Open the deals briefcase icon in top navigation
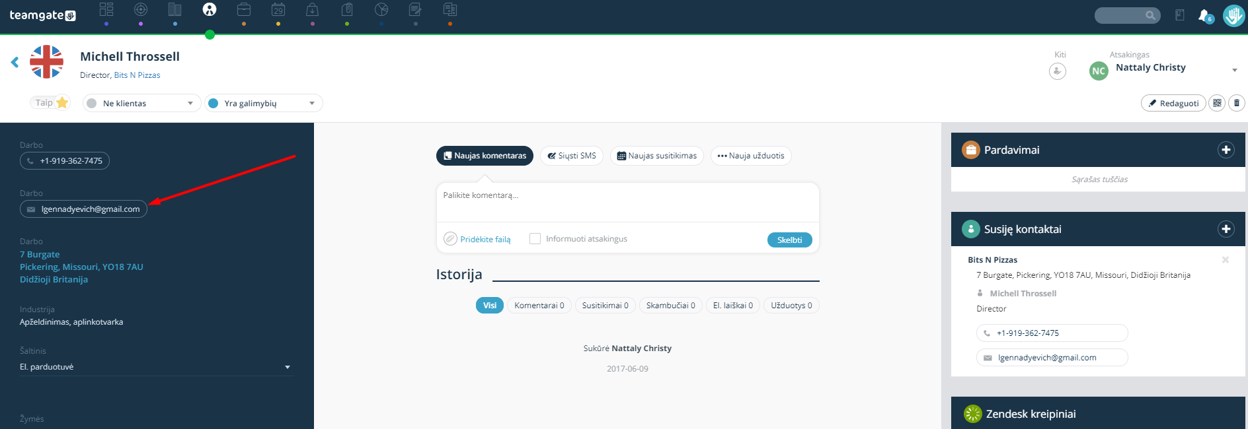1248x429 pixels. pos(244,9)
